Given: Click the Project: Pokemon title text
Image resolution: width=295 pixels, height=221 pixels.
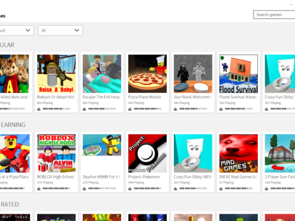Looking at the screenshot, I should (x=144, y=177).
